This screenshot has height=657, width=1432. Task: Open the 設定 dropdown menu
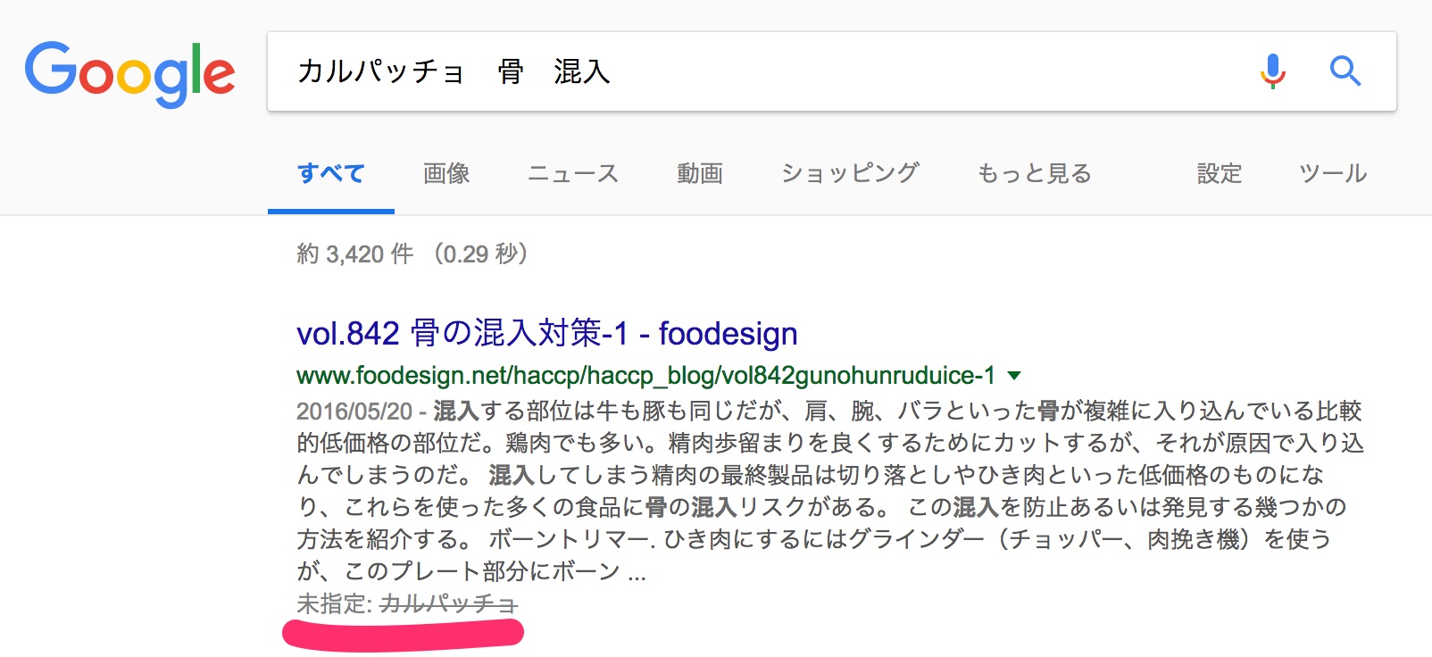(x=1219, y=173)
